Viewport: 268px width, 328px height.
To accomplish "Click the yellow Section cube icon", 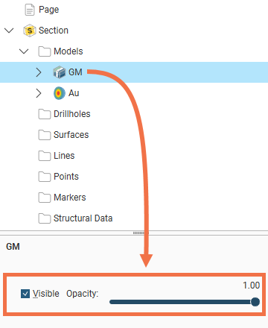I will point(30,31).
